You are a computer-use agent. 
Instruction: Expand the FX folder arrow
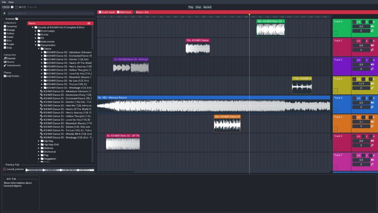coord(36,38)
